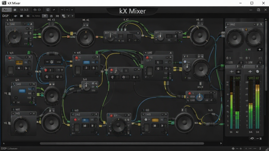Toggle red power button on the VHE module
Image resolution: width=269 pixels, height=151 pixels.
[x=147, y=57]
